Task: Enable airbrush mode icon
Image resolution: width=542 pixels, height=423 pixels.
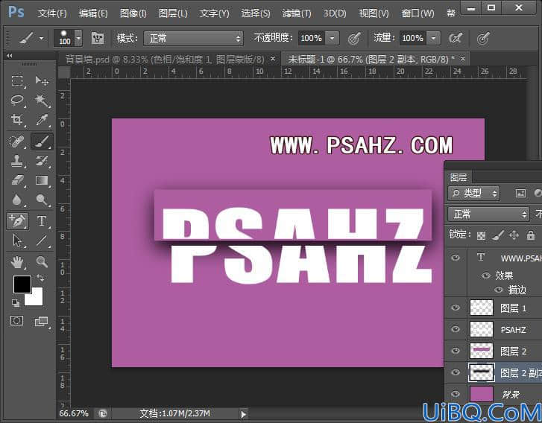Action: (x=456, y=38)
